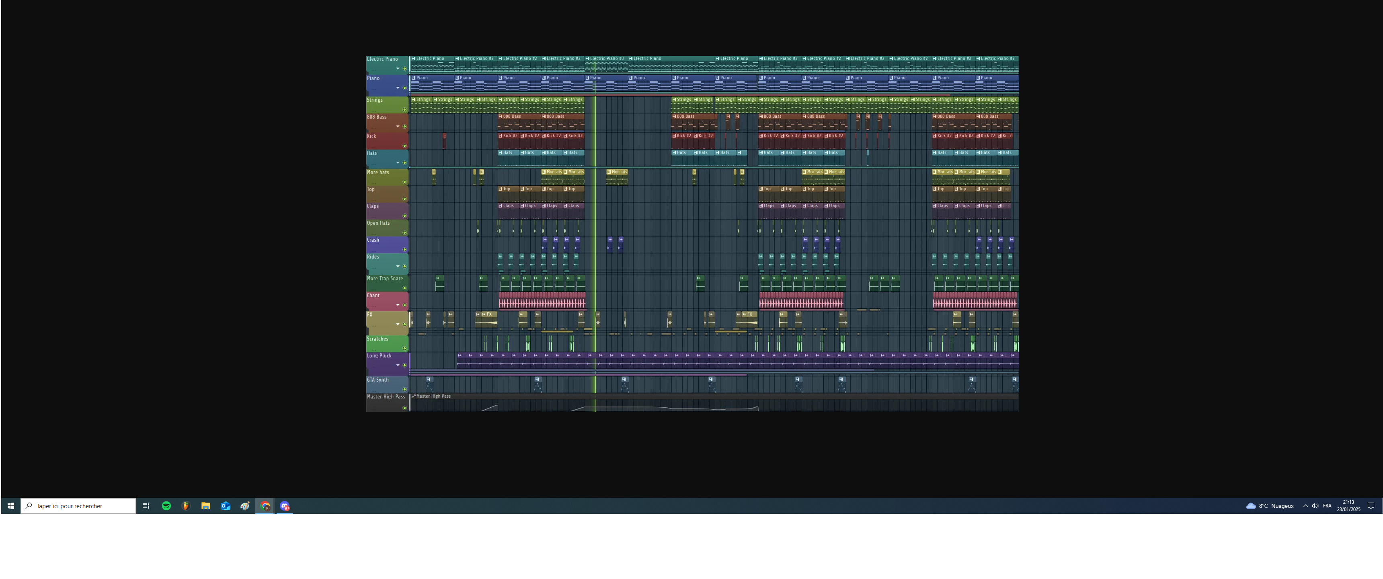The height and width of the screenshot is (579, 1383).
Task: Open the weather widget showing 8°C Nuageux
Action: (x=1270, y=506)
